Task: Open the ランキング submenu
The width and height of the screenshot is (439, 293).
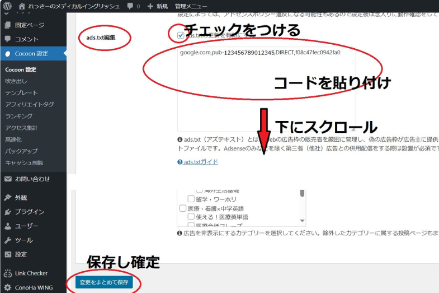Action: coord(19,116)
